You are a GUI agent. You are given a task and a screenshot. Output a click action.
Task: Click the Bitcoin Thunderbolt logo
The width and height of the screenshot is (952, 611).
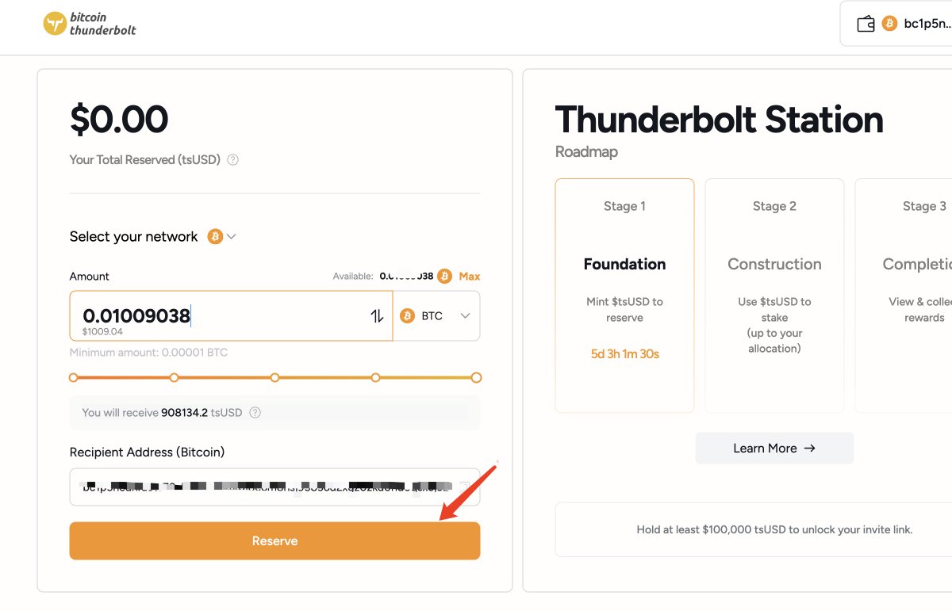pos(90,24)
